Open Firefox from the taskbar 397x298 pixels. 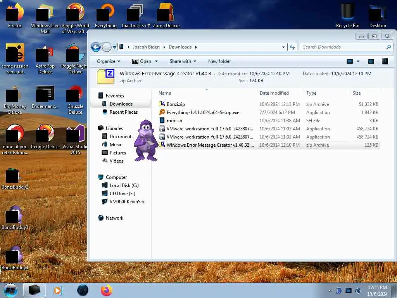click(x=107, y=290)
